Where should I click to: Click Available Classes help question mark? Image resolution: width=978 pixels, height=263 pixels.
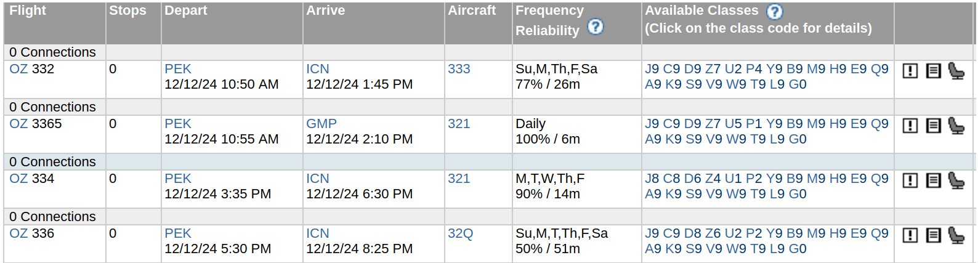(x=774, y=11)
